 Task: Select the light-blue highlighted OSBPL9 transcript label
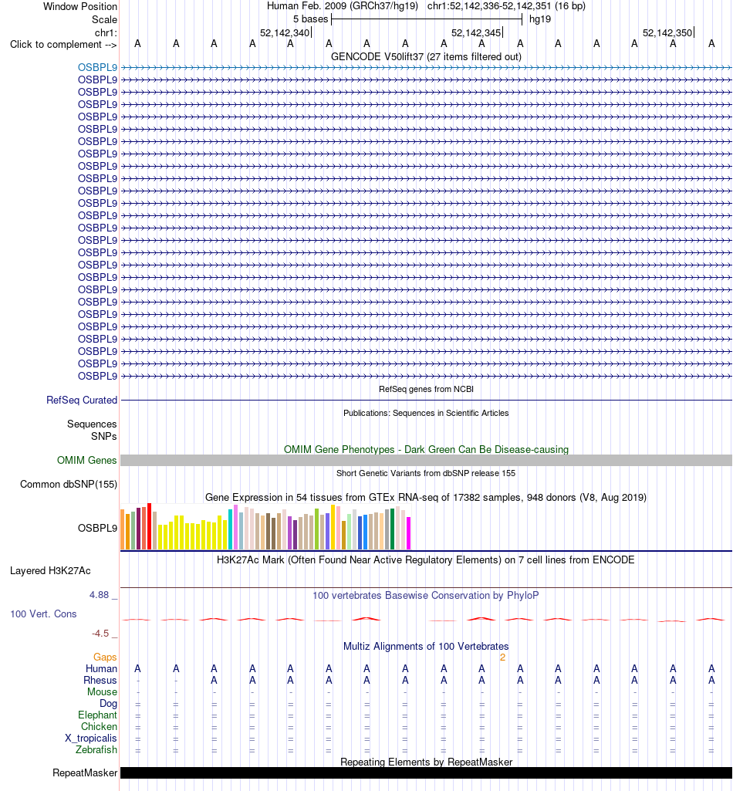pos(97,67)
